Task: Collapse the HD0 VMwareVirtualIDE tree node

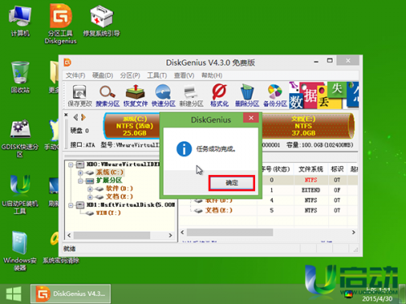Action: tap(71, 165)
